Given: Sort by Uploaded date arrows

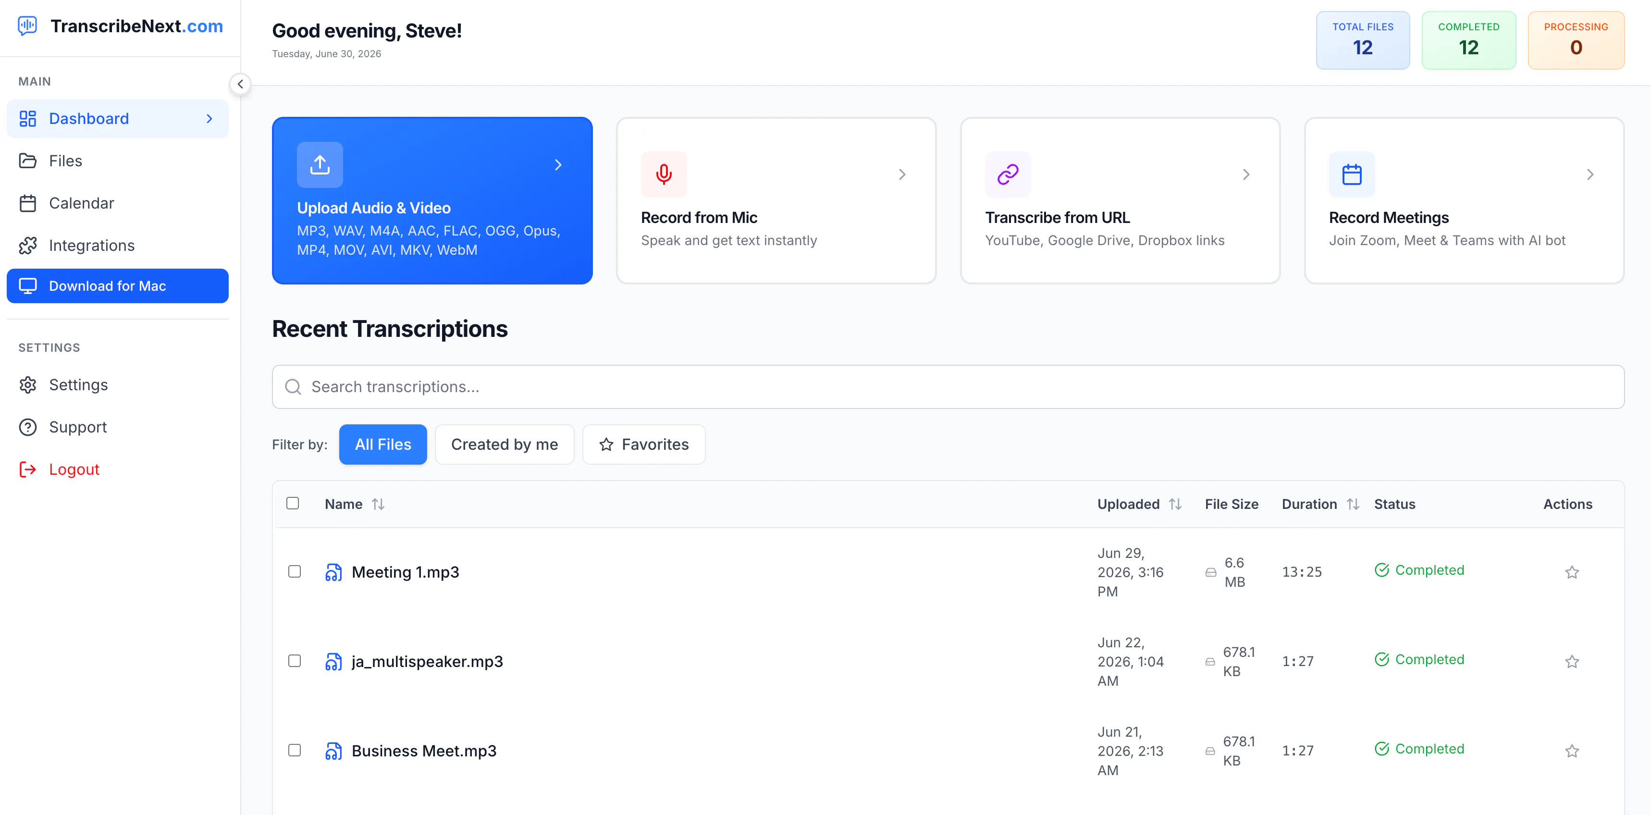Looking at the screenshot, I should point(1175,504).
